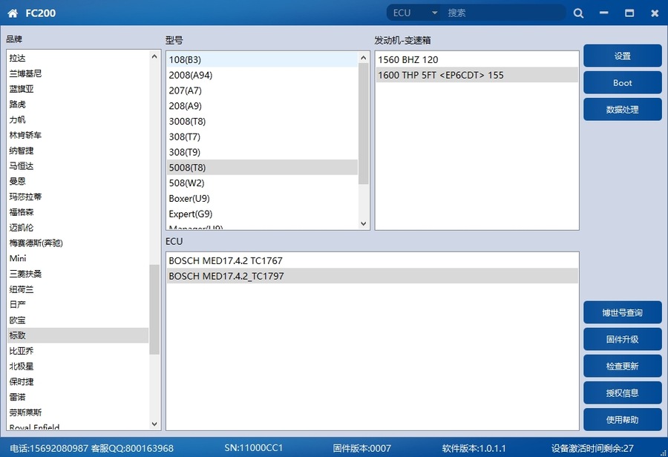Click model list scrollbar thumb
Viewport: 668px width, 457px height.
pyautogui.click(x=364, y=123)
